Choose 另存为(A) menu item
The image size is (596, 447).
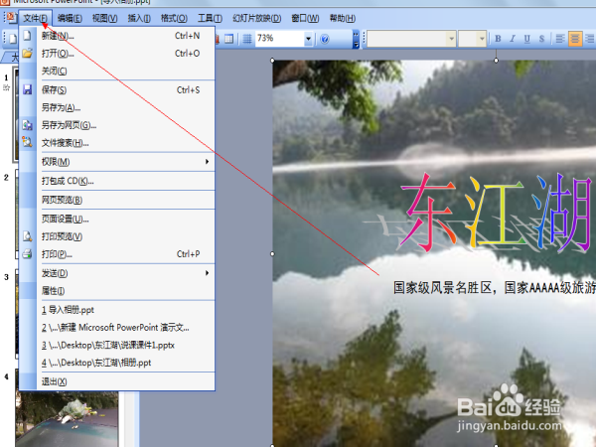coord(118,108)
